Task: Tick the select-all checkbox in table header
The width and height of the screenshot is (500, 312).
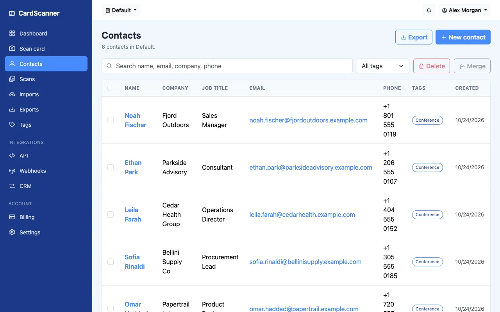Action: [110, 88]
